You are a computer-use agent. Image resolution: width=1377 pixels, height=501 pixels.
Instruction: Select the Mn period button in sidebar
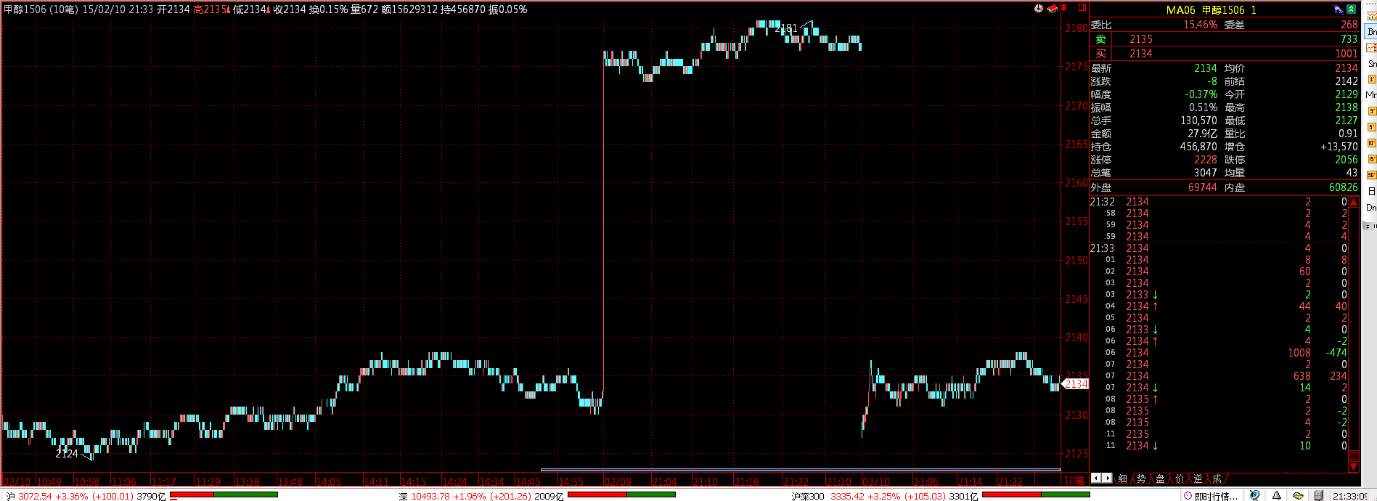[x=1371, y=95]
